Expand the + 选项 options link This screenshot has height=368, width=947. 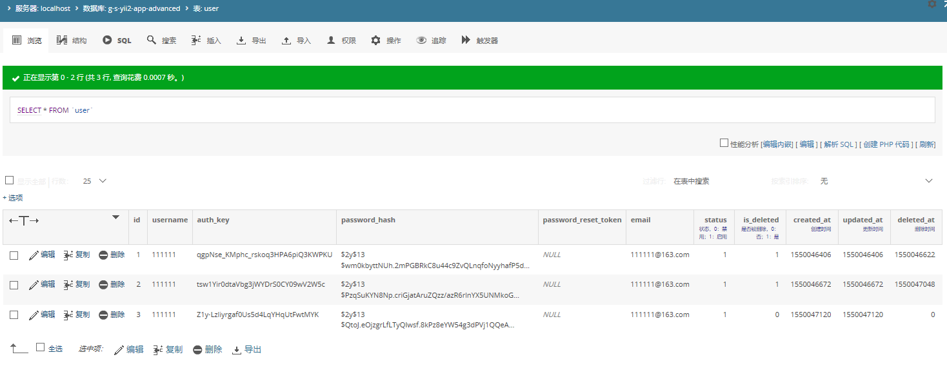pos(13,198)
